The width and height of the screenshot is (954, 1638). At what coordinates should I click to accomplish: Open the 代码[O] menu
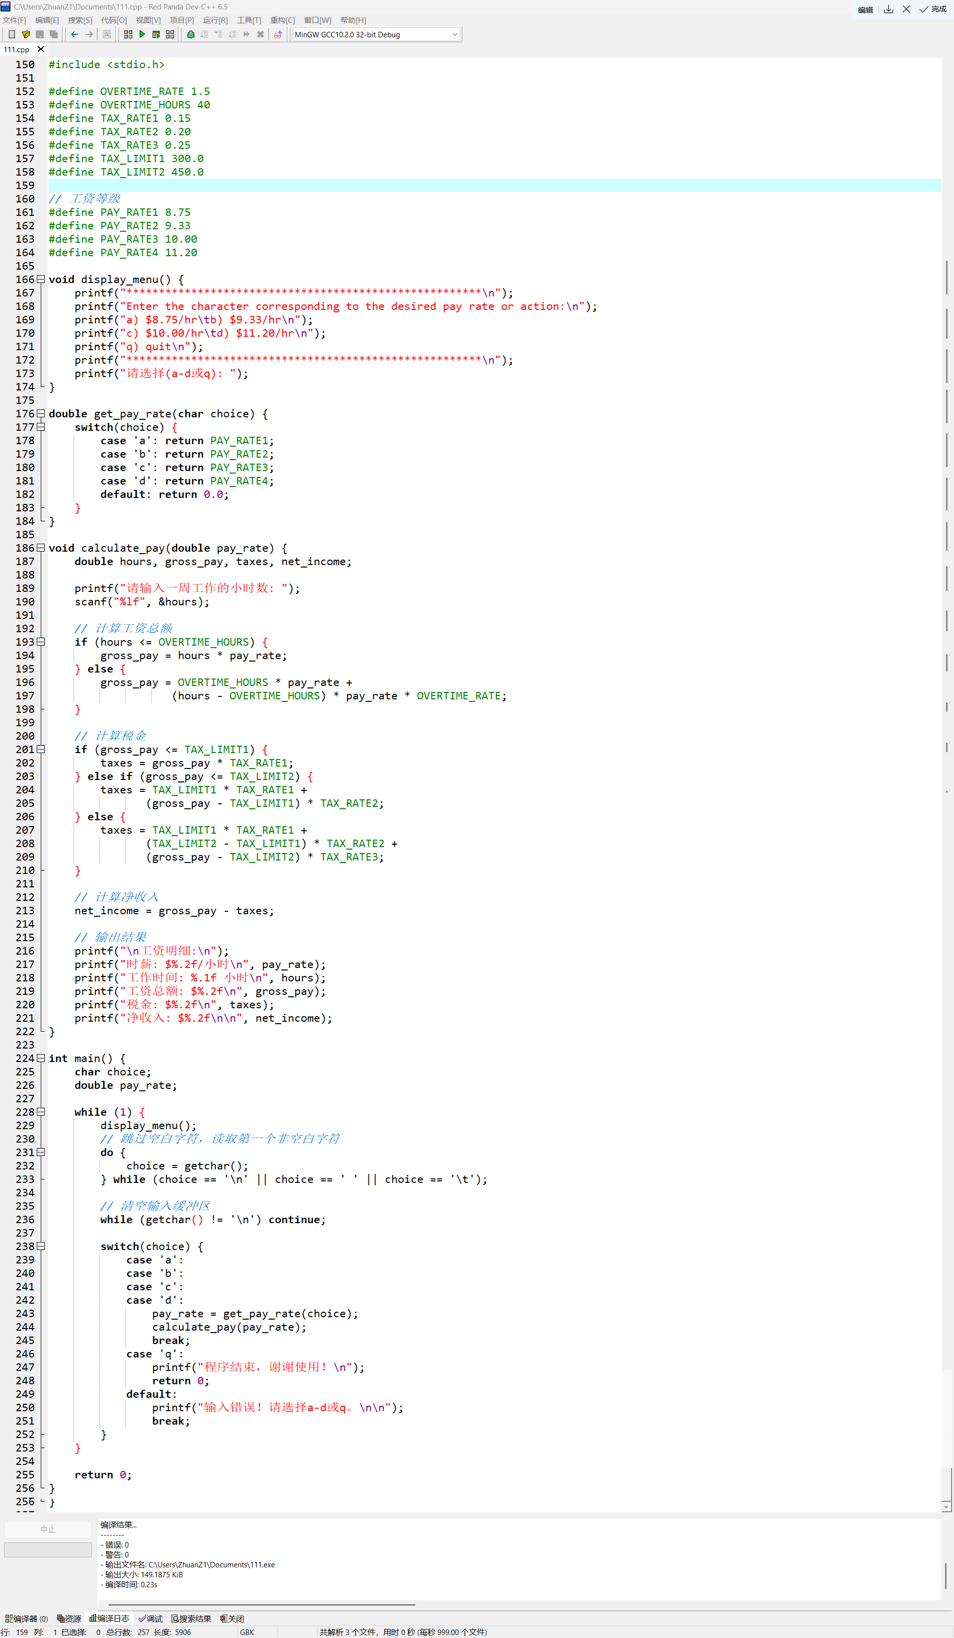click(x=114, y=20)
